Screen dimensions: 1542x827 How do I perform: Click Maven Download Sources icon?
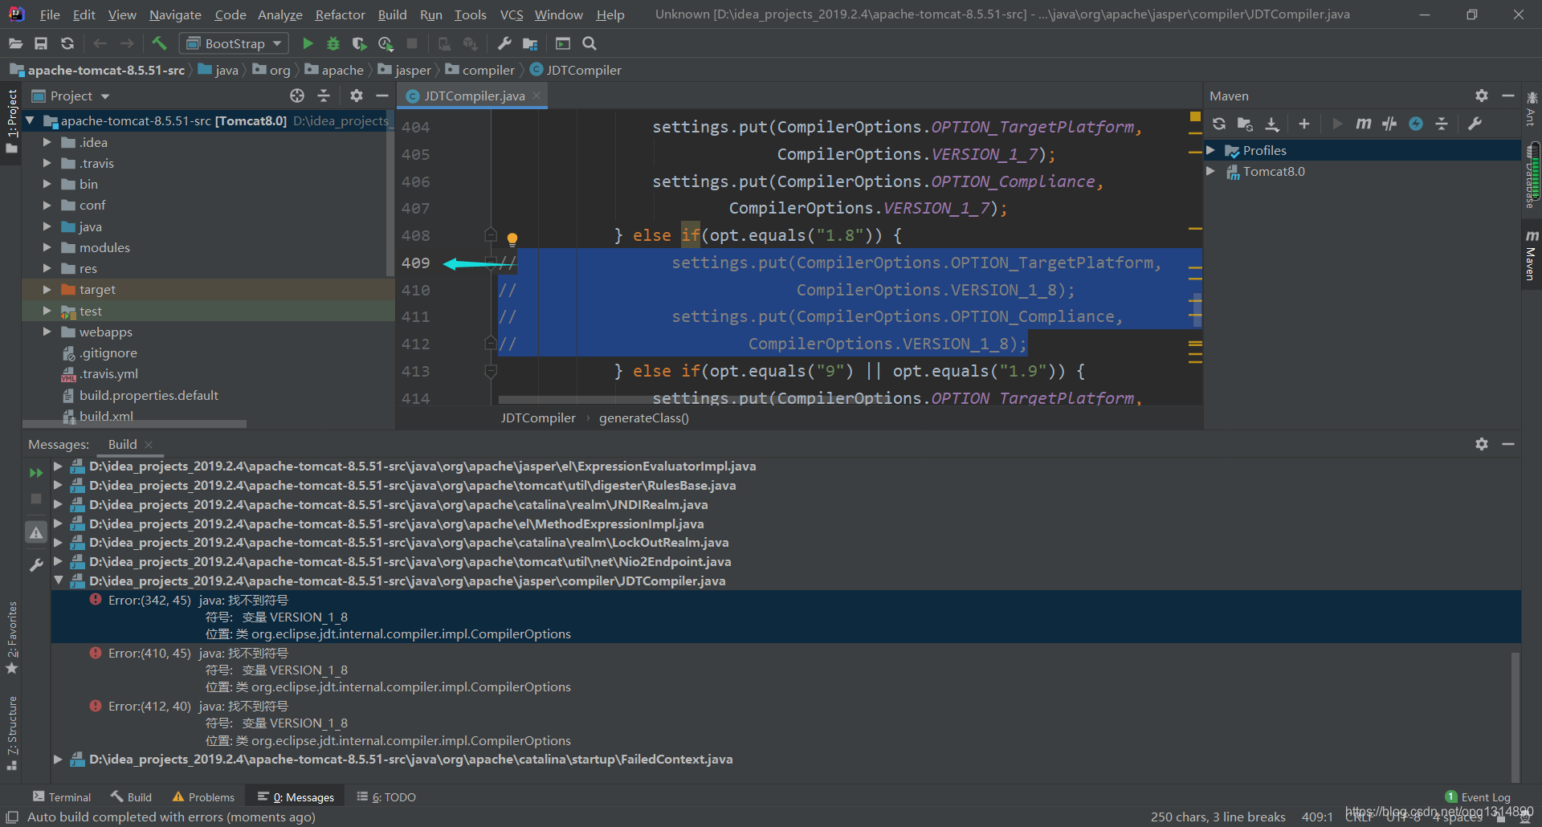1272,124
